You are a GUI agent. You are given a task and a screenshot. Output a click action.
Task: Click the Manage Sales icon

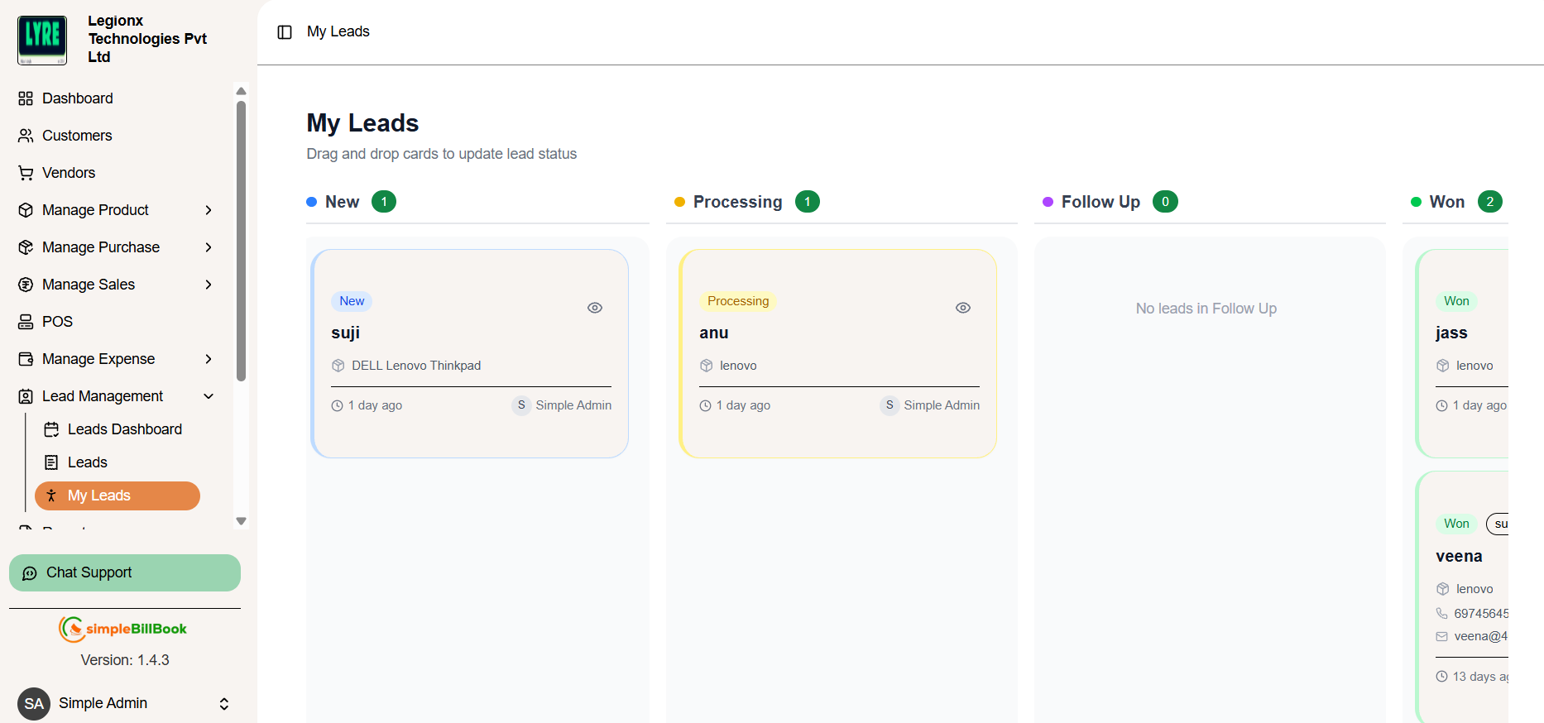[x=26, y=285]
